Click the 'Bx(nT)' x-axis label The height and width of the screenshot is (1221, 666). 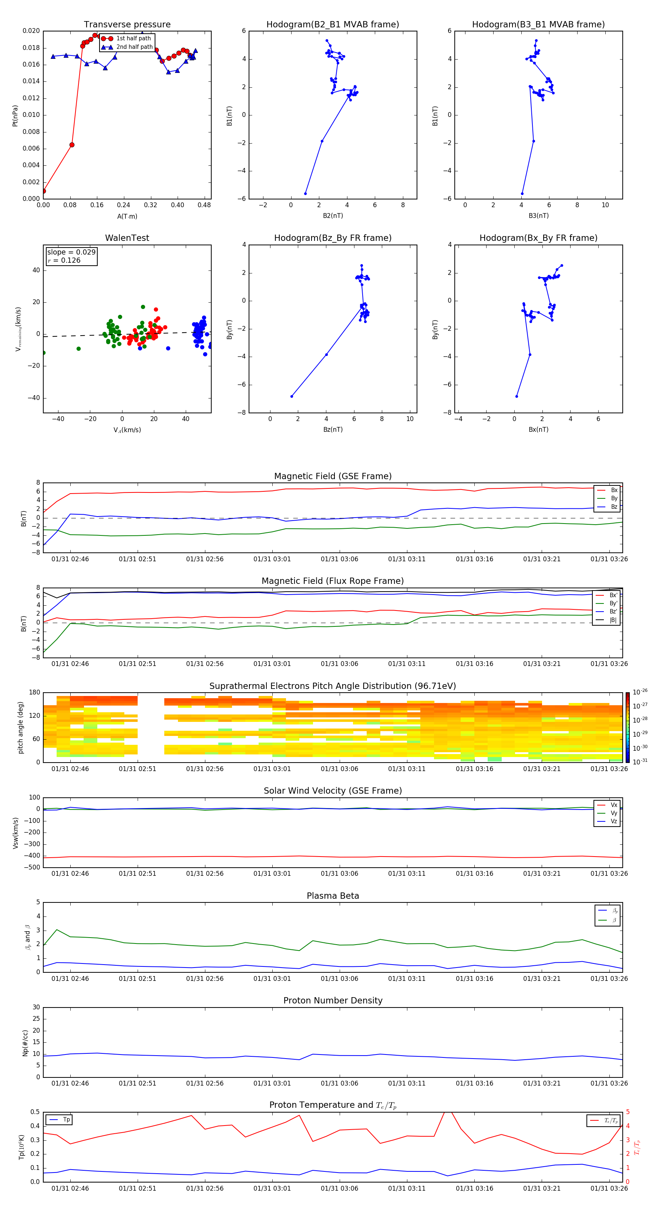click(x=538, y=430)
